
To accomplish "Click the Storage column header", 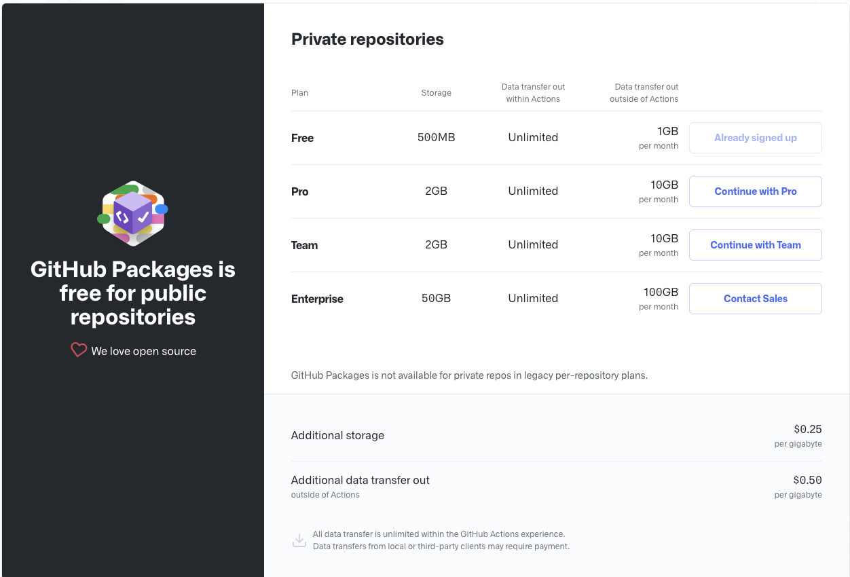I will (436, 93).
